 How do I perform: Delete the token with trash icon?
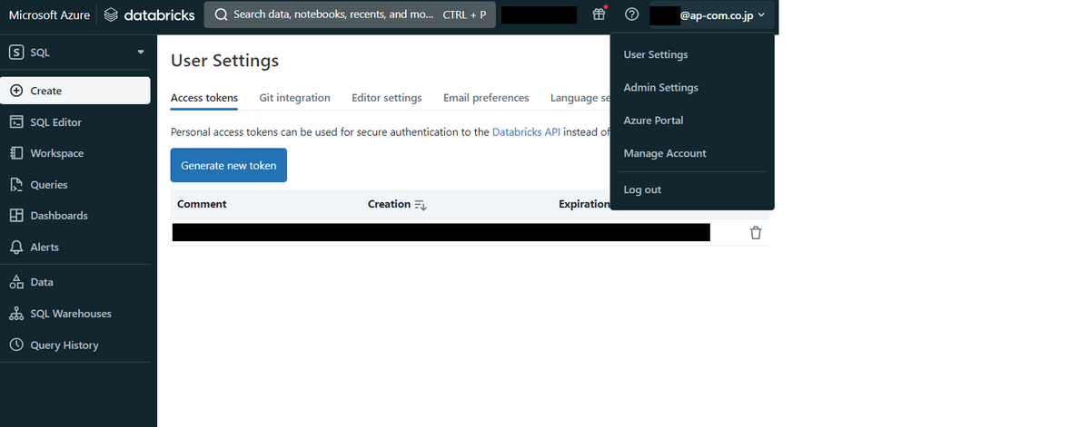(x=756, y=233)
